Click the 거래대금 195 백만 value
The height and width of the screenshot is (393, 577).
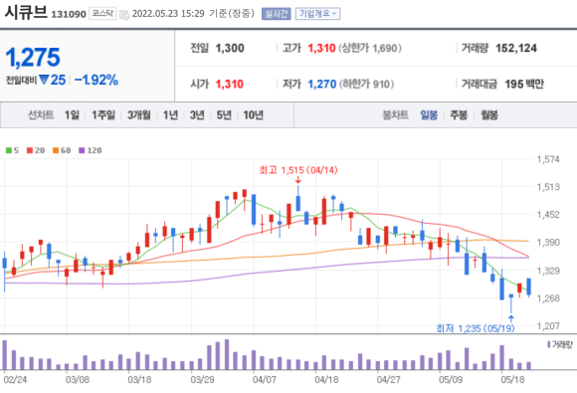pyautogui.click(x=524, y=85)
